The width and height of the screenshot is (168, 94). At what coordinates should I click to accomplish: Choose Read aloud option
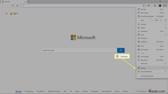pos(152,60)
